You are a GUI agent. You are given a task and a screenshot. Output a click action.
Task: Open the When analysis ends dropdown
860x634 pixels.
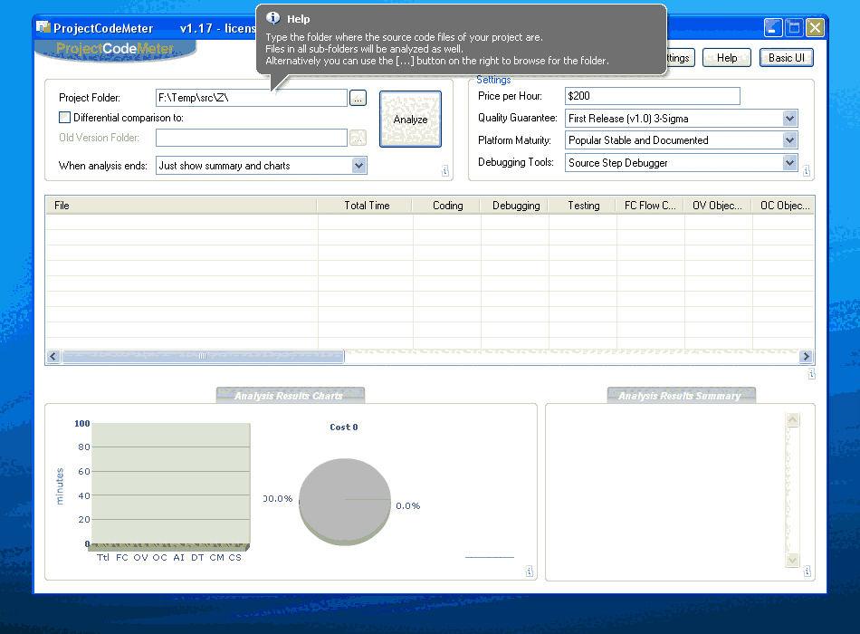[x=358, y=166]
